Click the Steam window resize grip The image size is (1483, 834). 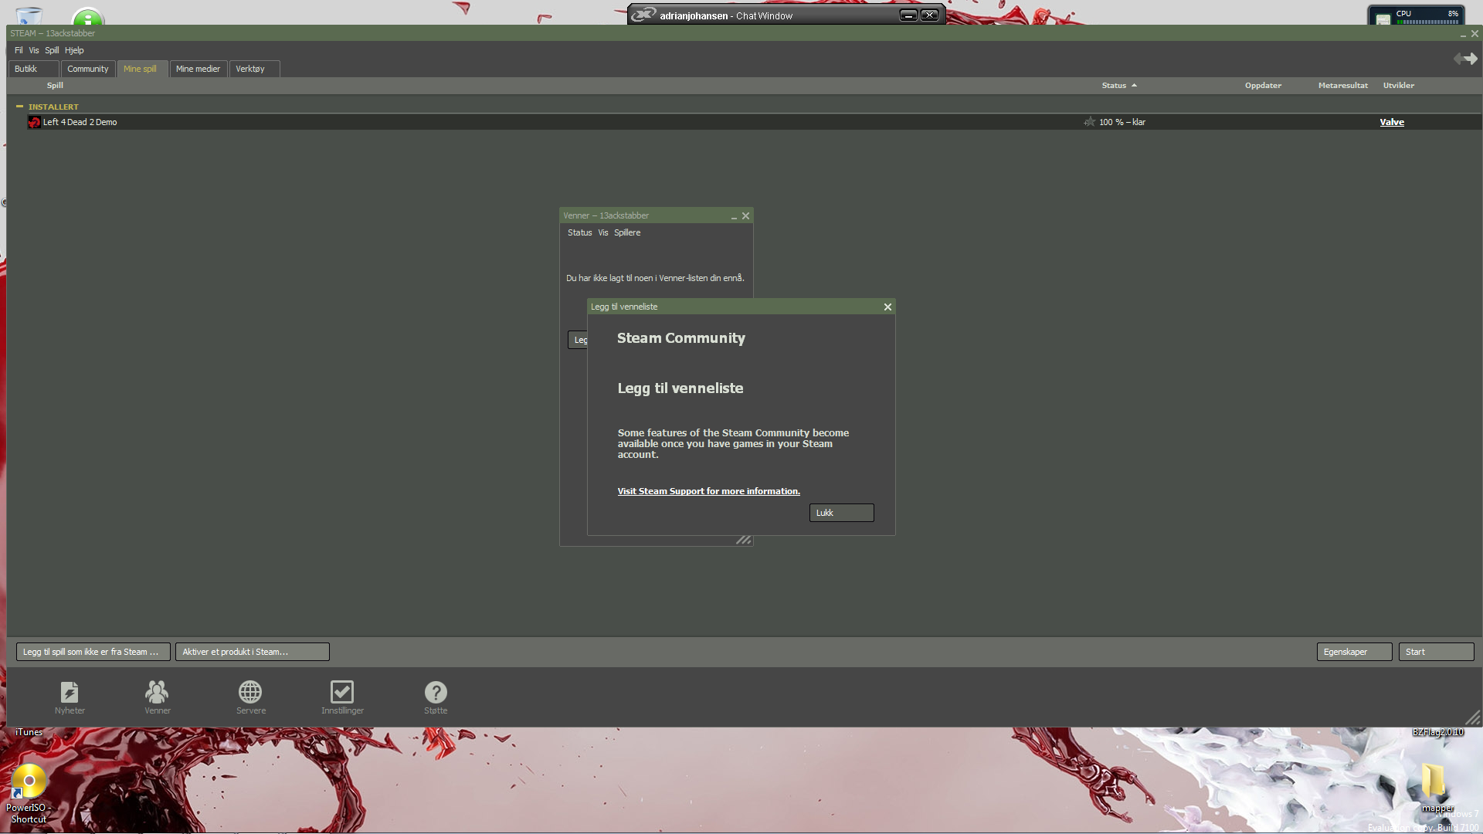point(1472,717)
